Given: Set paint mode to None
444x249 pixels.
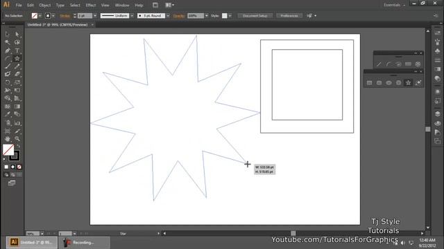Looking at the screenshot, I should 19,167.
